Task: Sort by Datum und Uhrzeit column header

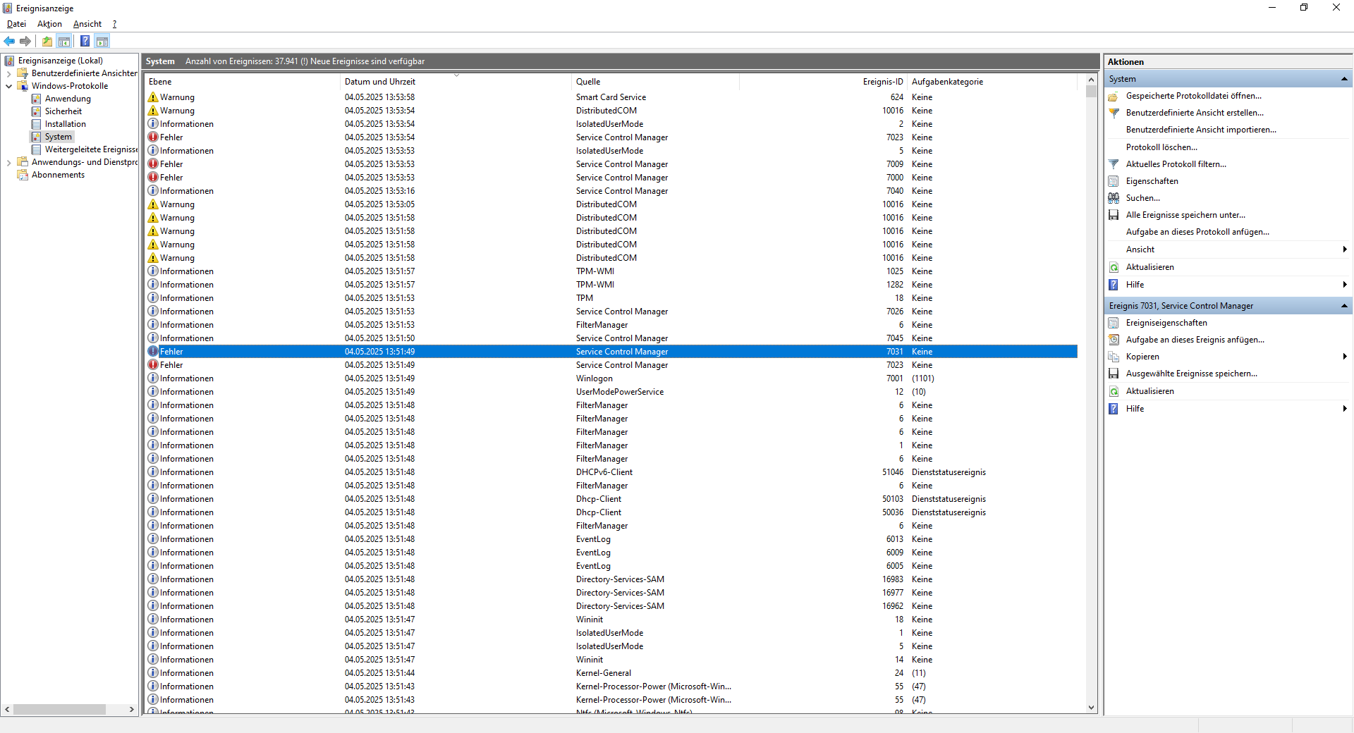Action: [x=456, y=82]
